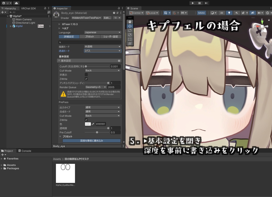Select the combined Transform tool

coord(130,43)
